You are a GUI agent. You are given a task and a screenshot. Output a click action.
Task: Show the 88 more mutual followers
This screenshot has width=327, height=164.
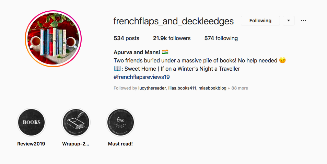coord(238,88)
